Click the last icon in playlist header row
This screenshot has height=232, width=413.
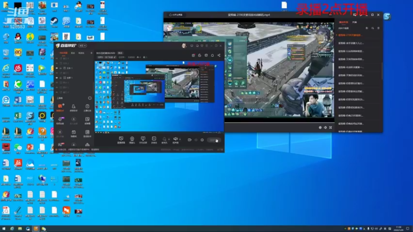pos(378,28)
